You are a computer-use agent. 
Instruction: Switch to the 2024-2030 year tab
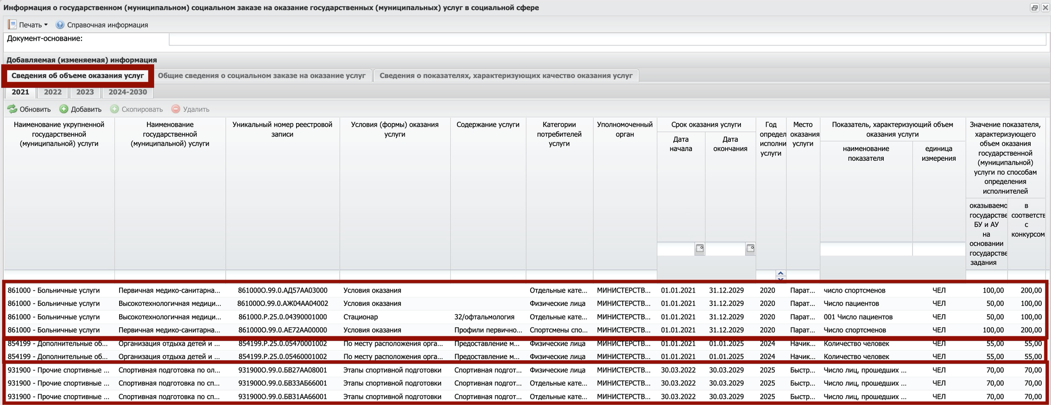pos(127,92)
